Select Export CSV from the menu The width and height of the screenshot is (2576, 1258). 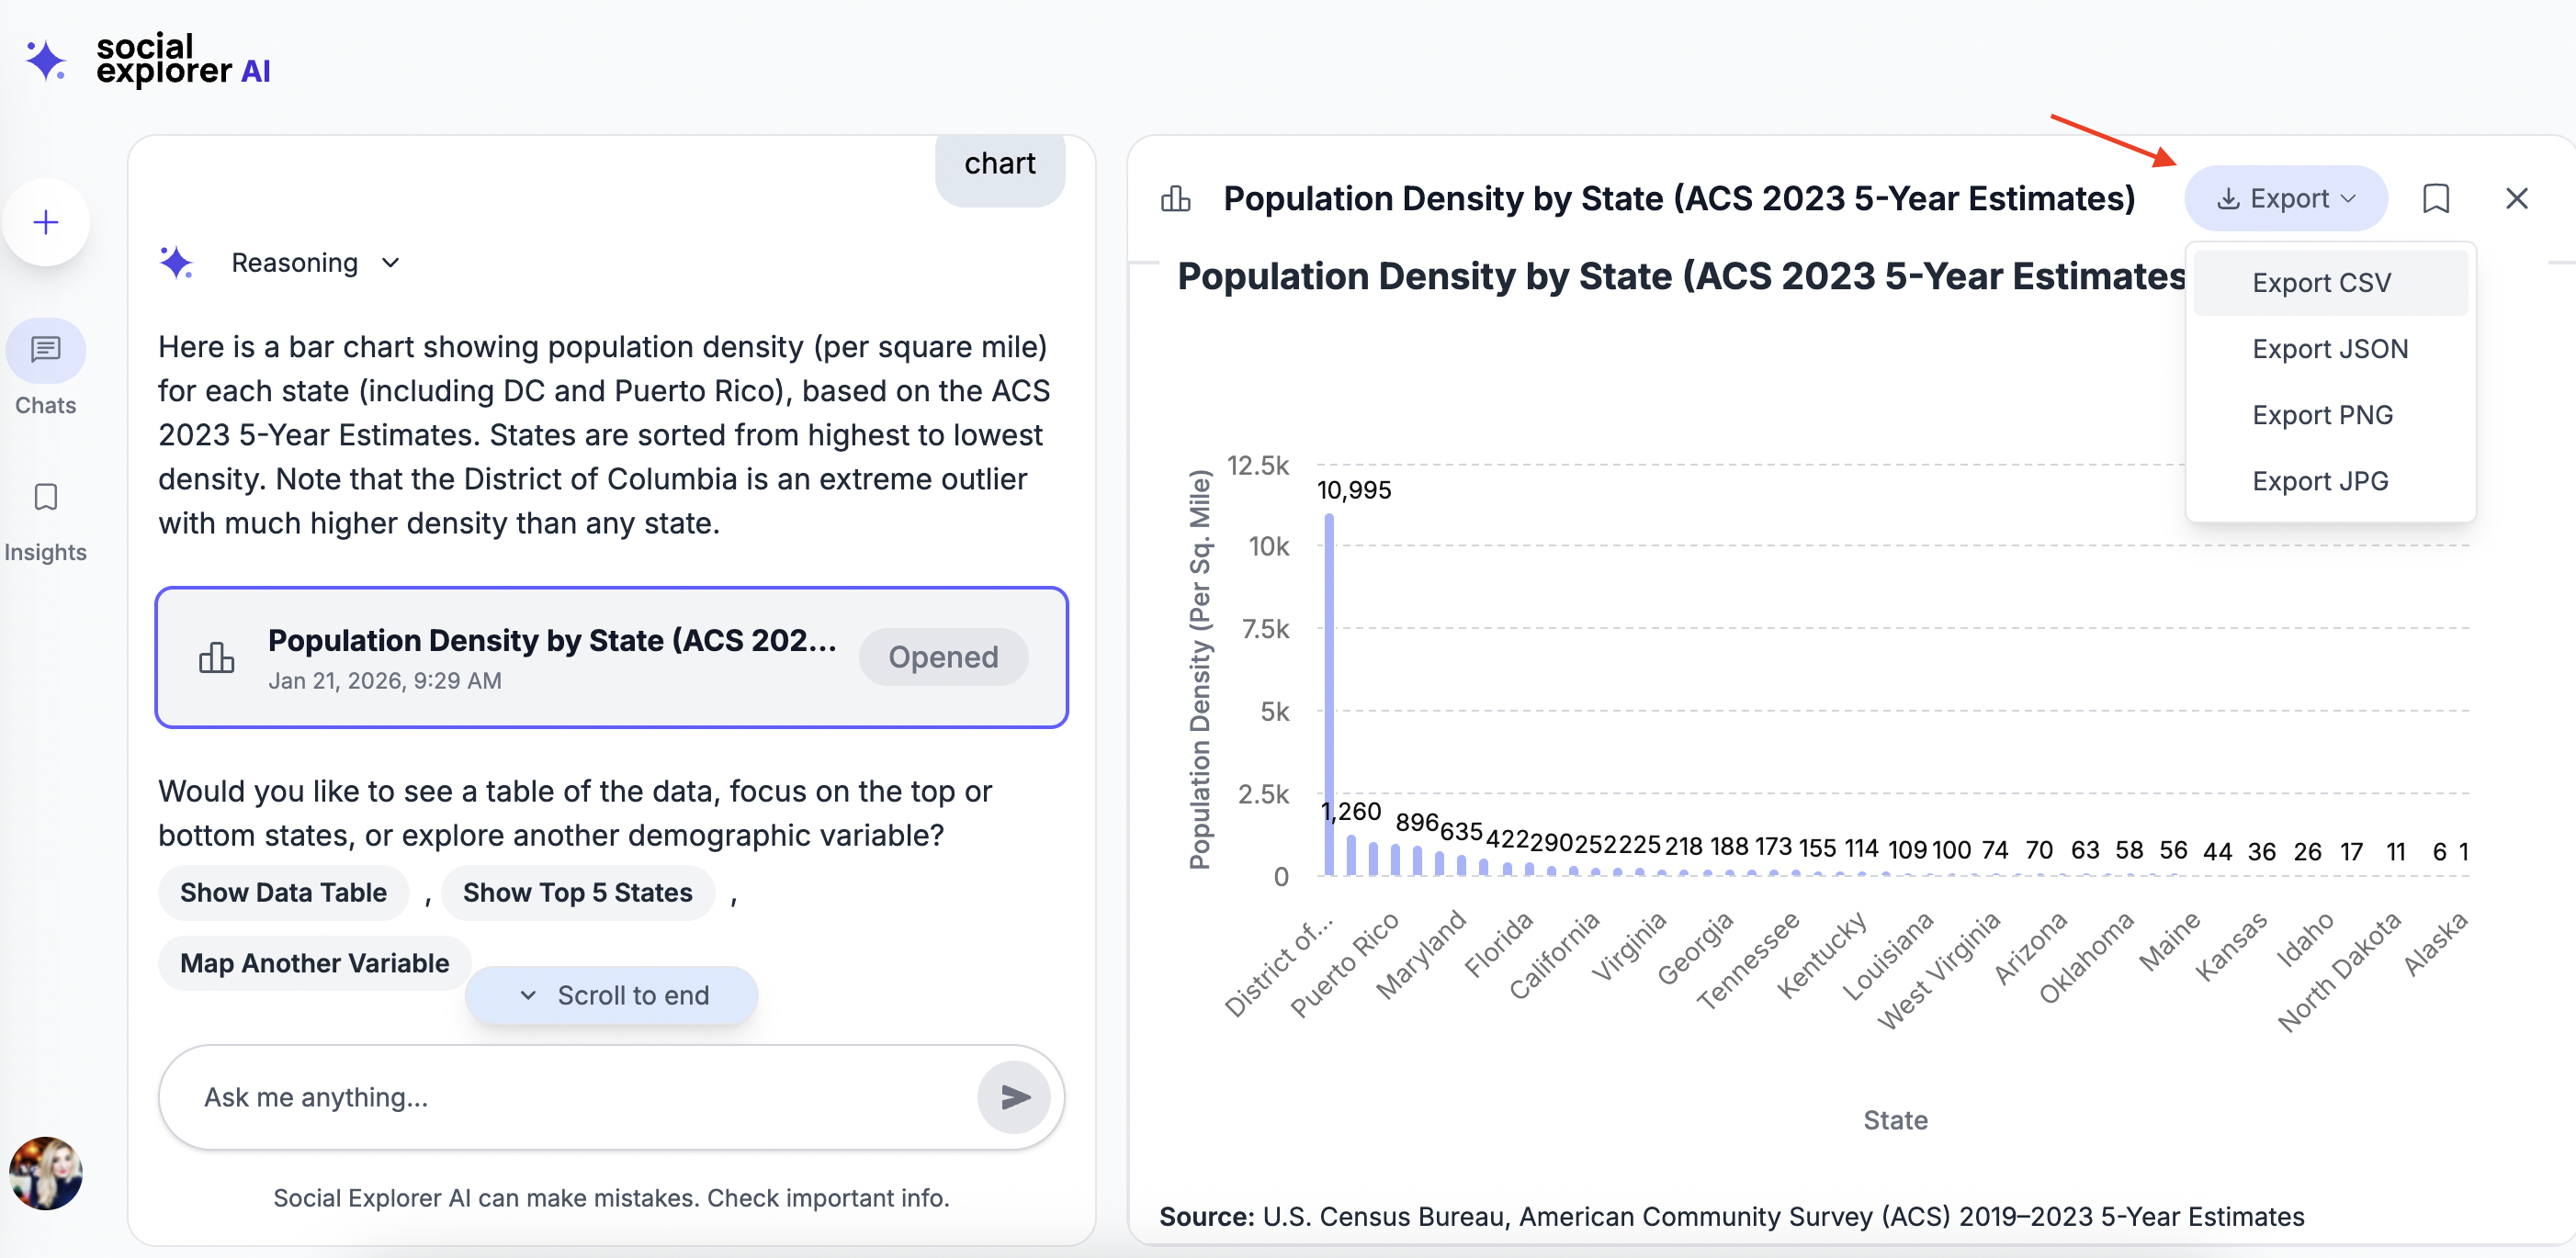[x=2321, y=283]
